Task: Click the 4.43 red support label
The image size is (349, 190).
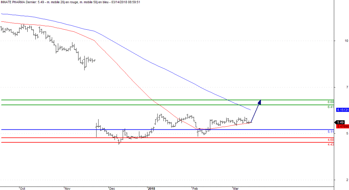Action: pos(330,144)
